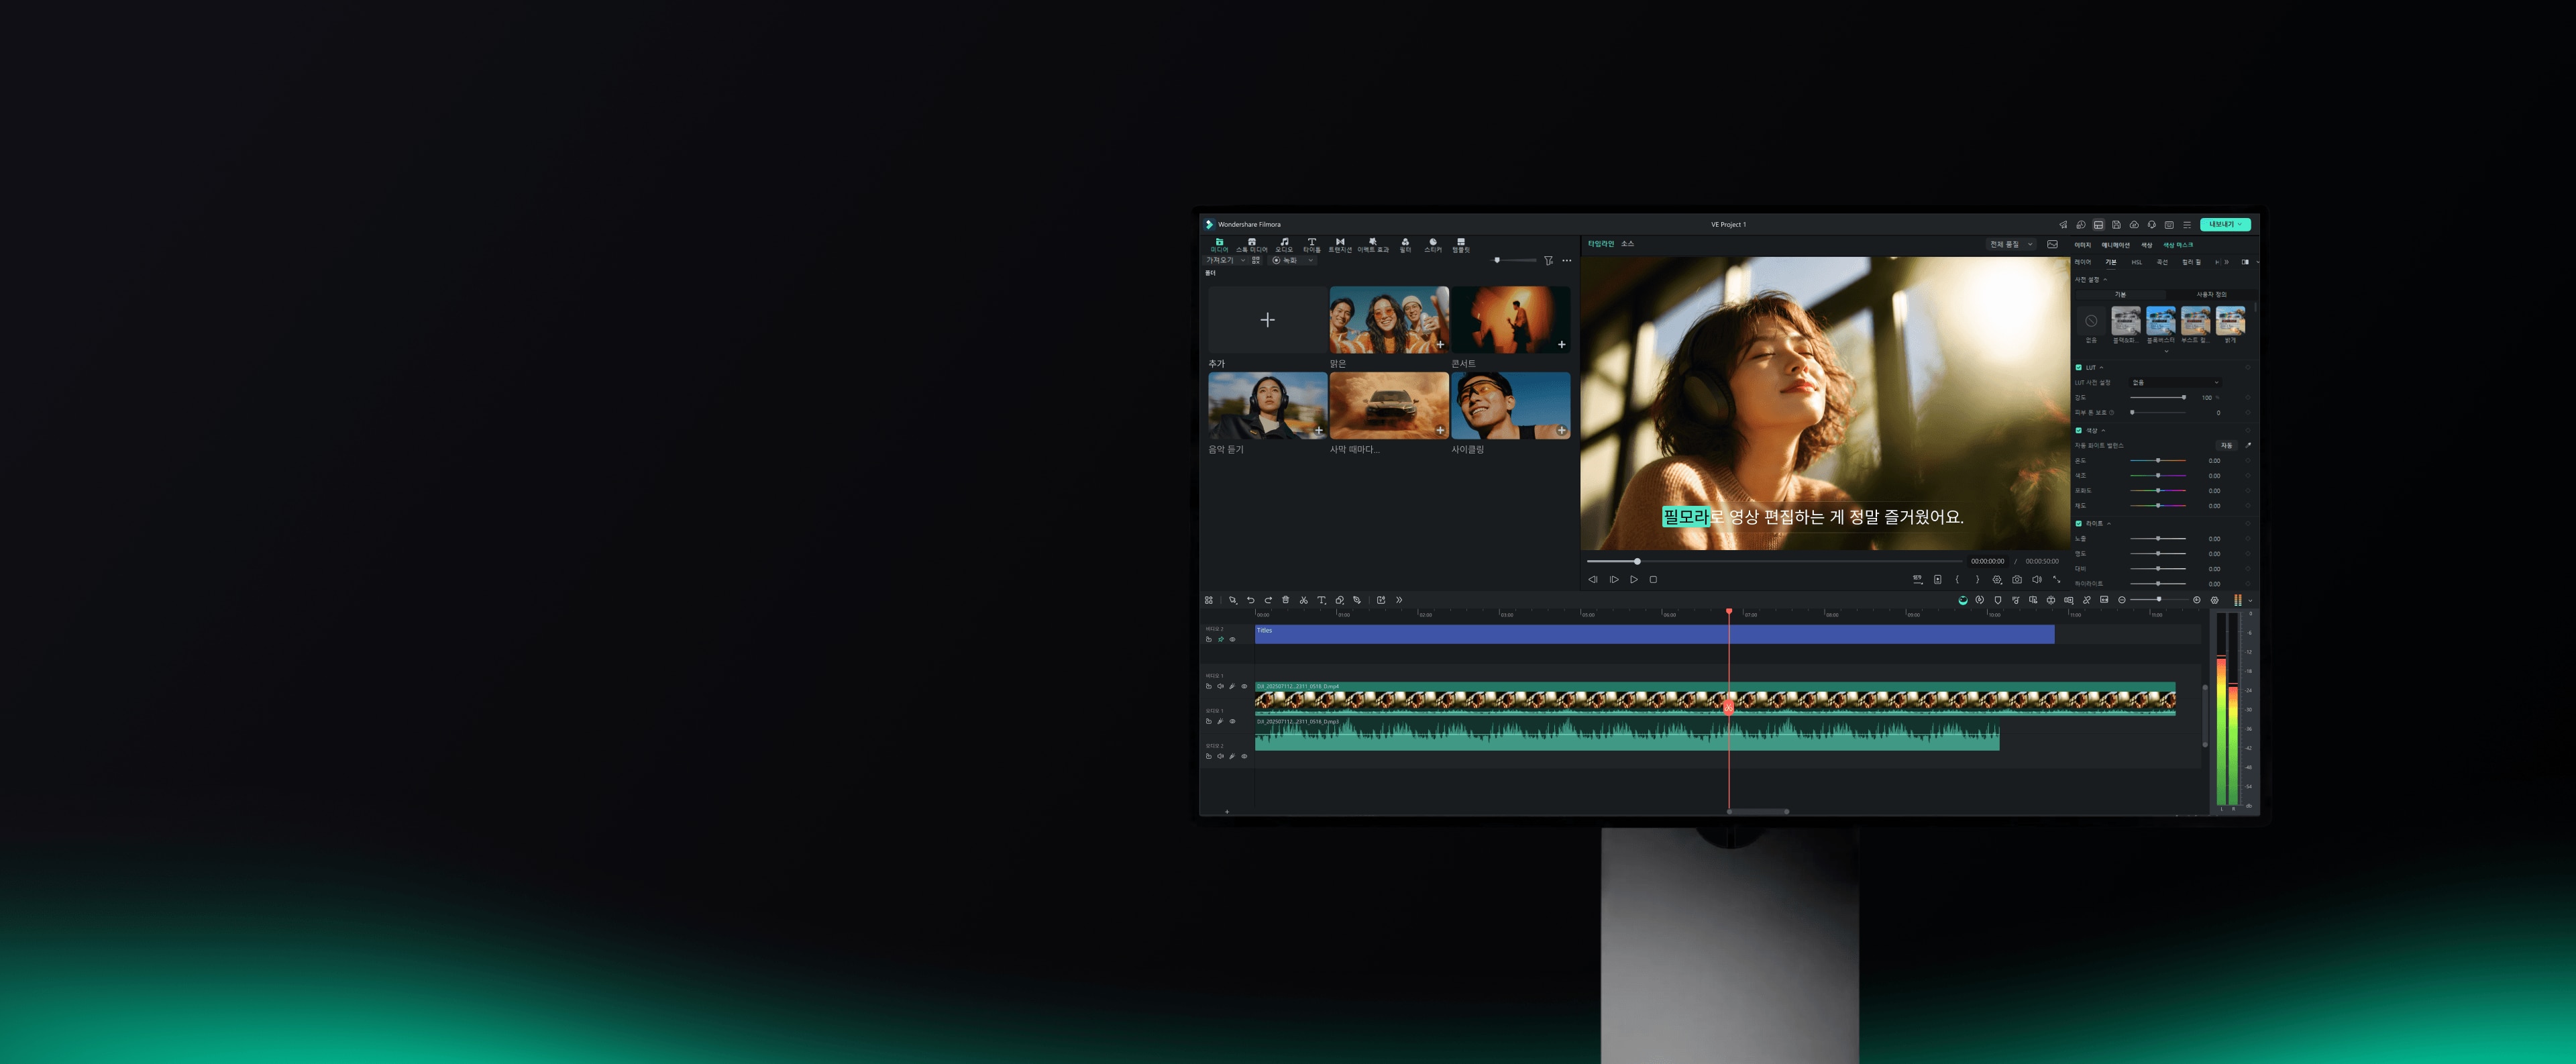2576x1064 pixels.
Task: Click the timeline settings gear icon
Action: [x=2215, y=600]
